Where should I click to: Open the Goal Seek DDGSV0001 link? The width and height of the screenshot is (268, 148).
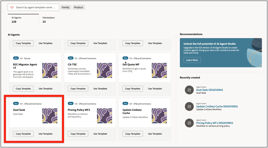pos(209,90)
